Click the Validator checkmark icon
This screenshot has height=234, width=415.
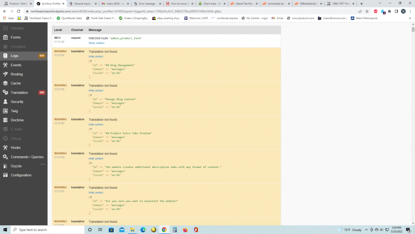click(5, 28)
